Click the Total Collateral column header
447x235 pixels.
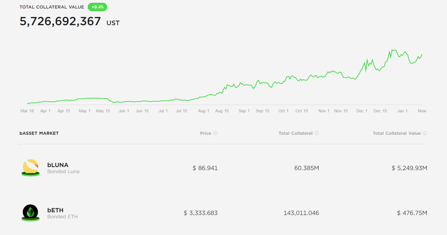[295, 133]
